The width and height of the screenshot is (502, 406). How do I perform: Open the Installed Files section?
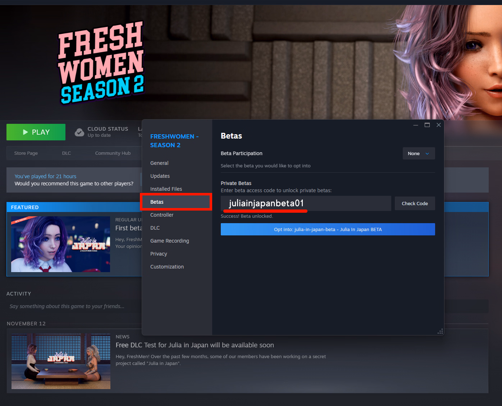point(166,189)
